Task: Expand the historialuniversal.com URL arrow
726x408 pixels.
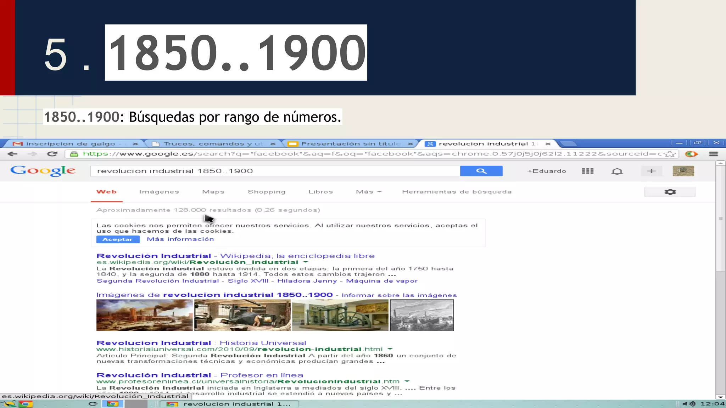Action: coord(390,349)
